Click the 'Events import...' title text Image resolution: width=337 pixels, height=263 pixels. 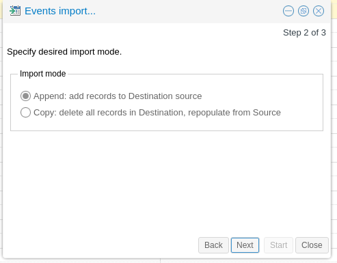point(60,11)
